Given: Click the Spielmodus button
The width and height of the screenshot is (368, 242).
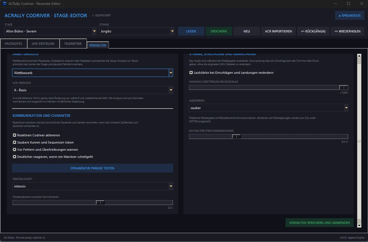Looking at the screenshot, I should (350, 16).
